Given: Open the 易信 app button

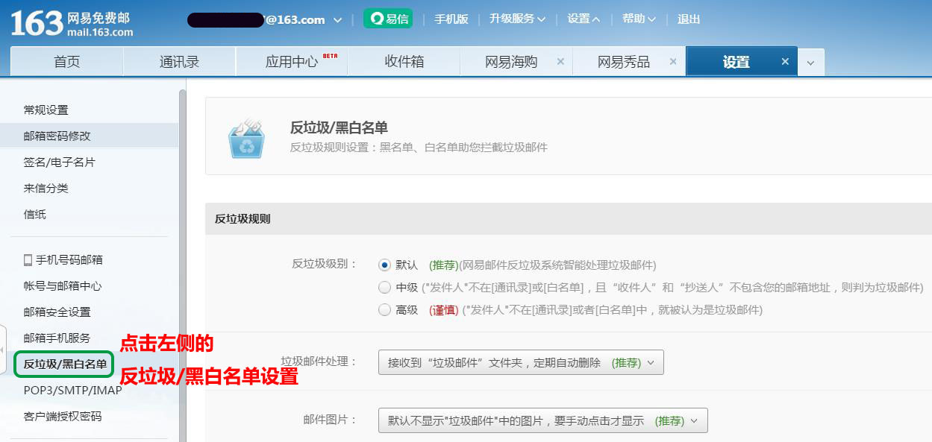Looking at the screenshot, I should (x=388, y=19).
